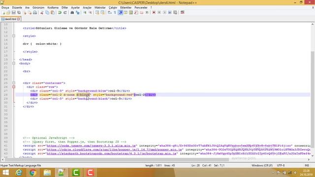Print the document using printer icon
Image resolution: width=315 pixels, height=177 pixels.
click(x=35, y=12)
